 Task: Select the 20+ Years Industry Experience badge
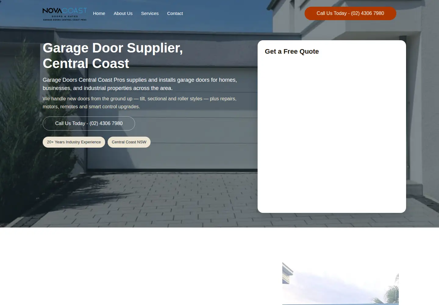coord(74,142)
